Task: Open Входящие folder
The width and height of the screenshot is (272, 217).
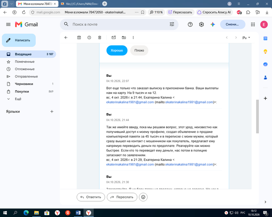Action: [29, 54]
